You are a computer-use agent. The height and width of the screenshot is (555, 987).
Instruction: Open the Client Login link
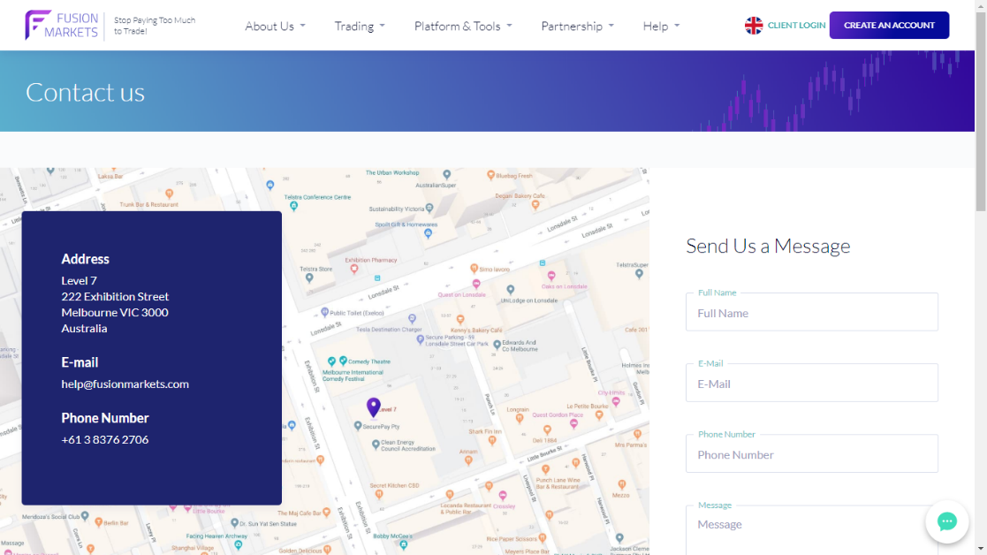tap(796, 25)
